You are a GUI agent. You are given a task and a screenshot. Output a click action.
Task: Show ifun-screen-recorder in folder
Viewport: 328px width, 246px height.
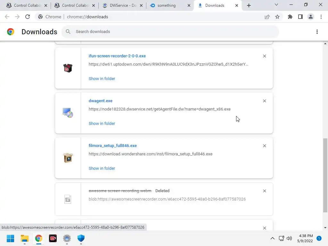click(102, 79)
